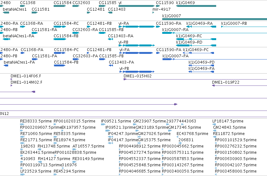
Task: Select the CG11585-PB protein feature
Action: (x=102, y=59)
